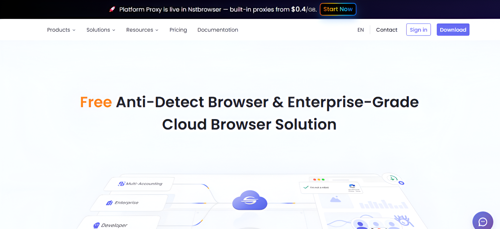Open the Documentation link
The width and height of the screenshot is (500, 229).
pyautogui.click(x=218, y=30)
